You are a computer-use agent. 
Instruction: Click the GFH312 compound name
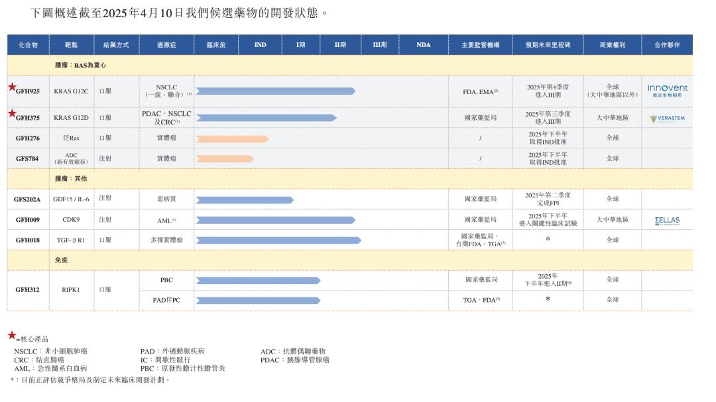(27, 290)
